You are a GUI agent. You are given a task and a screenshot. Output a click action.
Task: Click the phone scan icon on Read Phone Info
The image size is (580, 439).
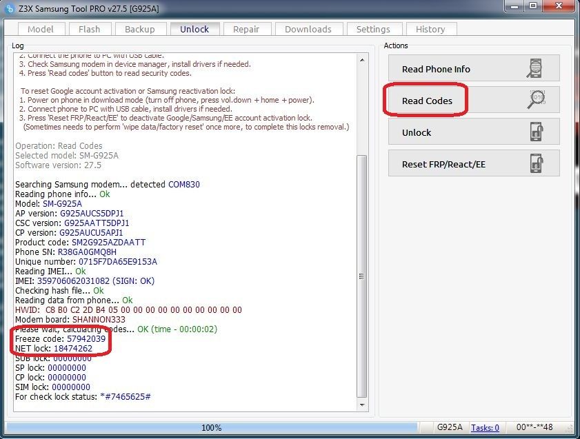[x=535, y=69]
